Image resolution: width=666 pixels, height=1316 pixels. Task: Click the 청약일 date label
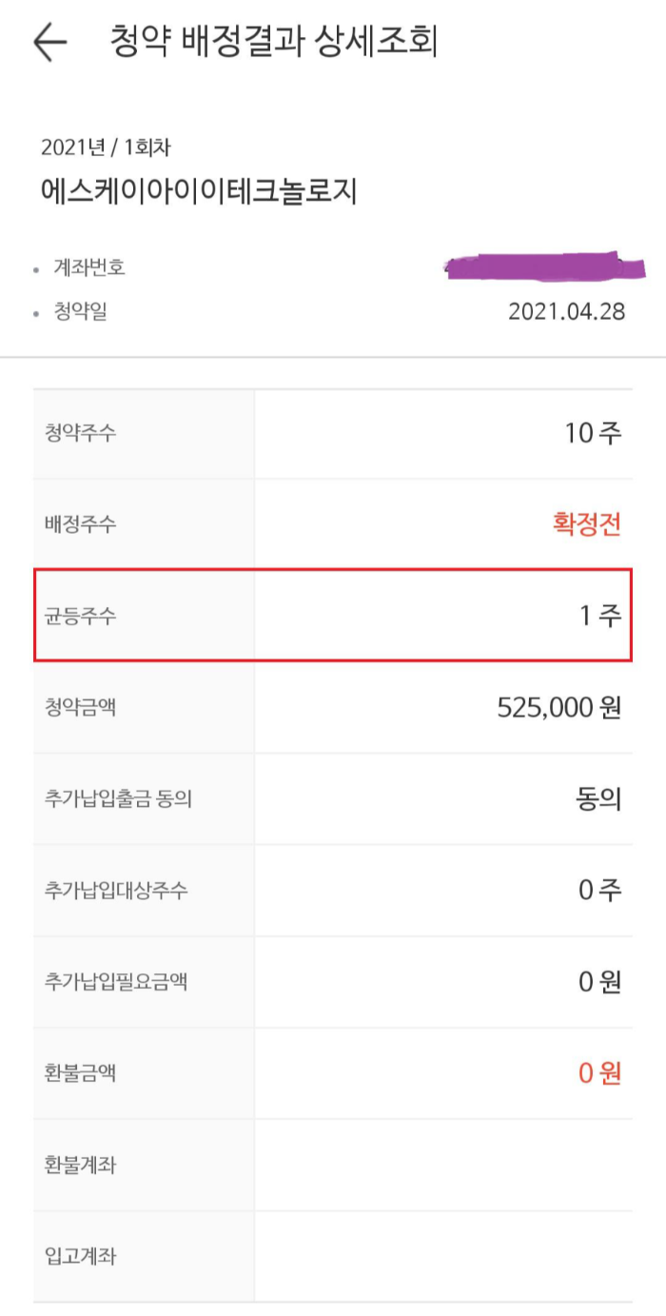click(76, 311)
